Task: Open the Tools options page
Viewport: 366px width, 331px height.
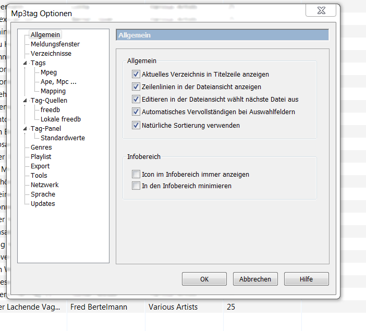Action: pyautogui.click(x=39, y=175)
